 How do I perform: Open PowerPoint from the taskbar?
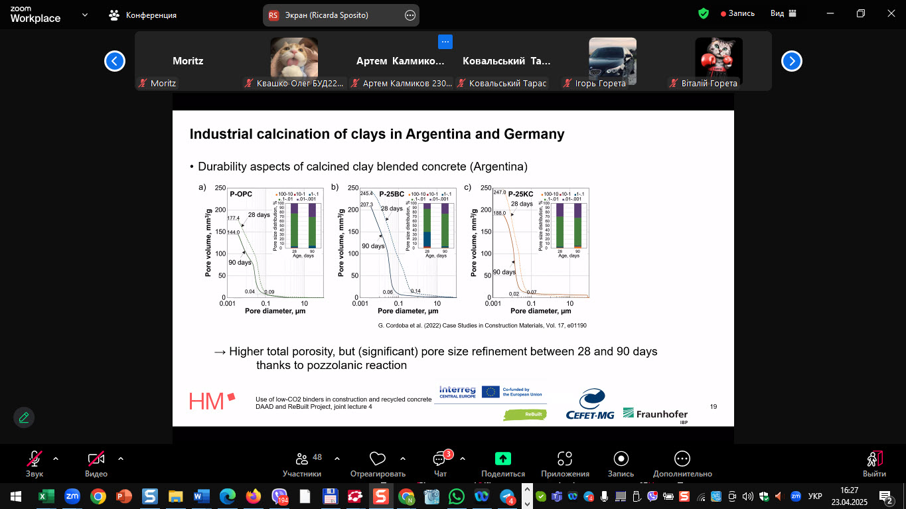(124, 496)
